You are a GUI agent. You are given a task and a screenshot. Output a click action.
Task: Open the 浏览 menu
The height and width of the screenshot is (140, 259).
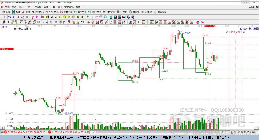[14, 7]
